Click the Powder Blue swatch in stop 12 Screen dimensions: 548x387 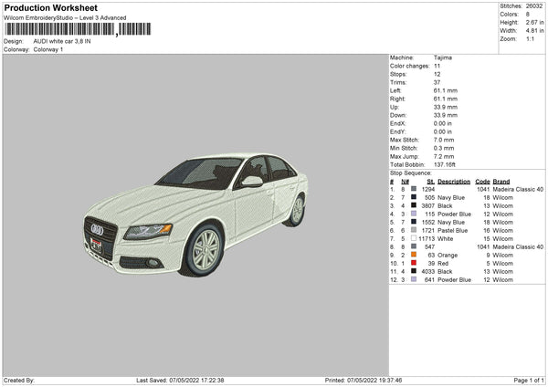click(x=413, y=279)
